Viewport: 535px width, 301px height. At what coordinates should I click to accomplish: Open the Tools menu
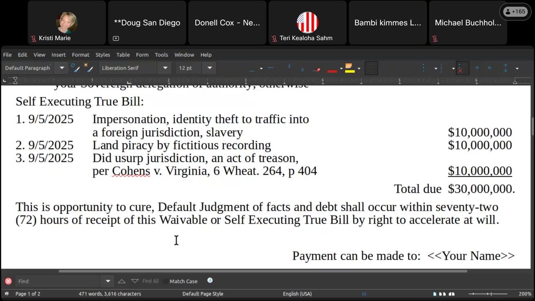161,55
